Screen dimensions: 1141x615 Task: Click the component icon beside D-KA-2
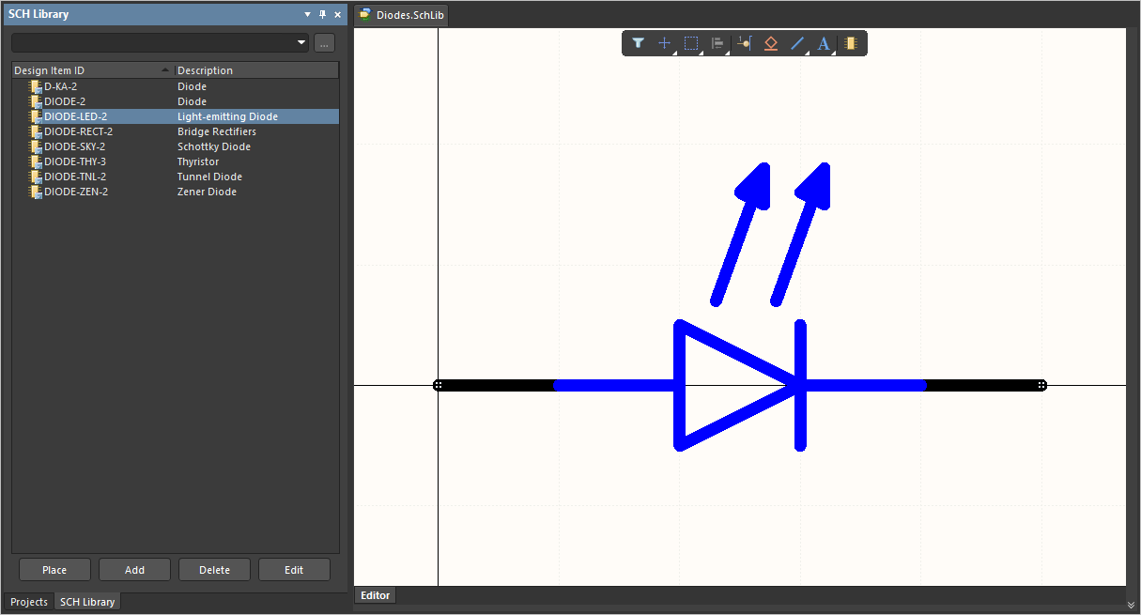(36, 86)
